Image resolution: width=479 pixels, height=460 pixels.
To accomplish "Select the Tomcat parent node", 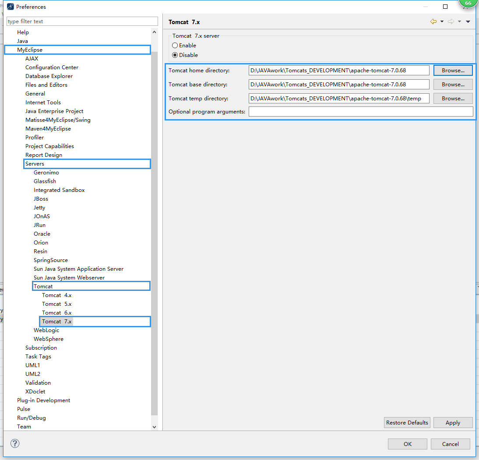I will point(43,287).
